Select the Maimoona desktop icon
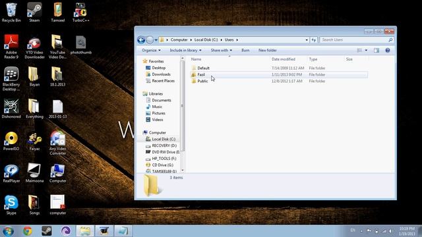 coord(34,173)
